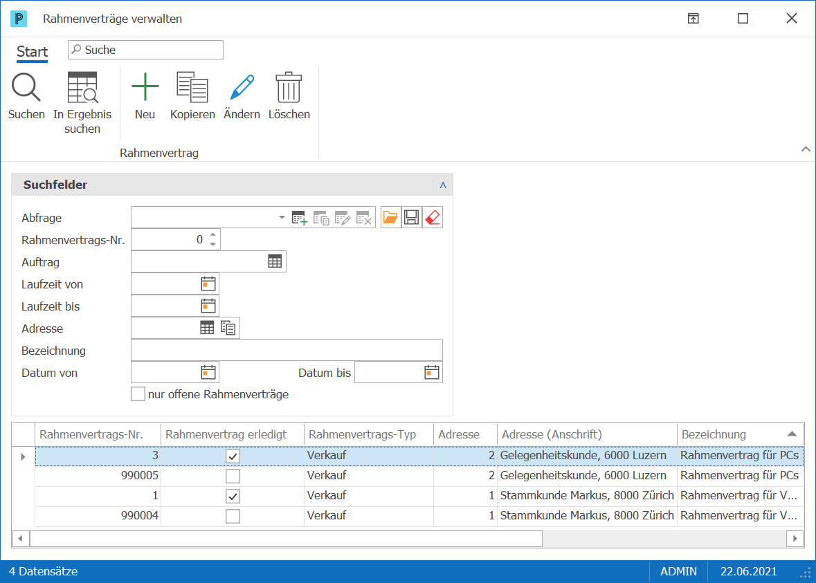Click the Suchen magnifier icon
Screen dimensions: 816x583
click(x=26, y=87)
